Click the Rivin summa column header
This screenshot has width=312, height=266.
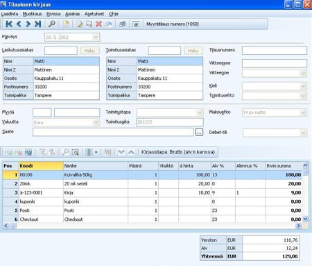[284, 166]
